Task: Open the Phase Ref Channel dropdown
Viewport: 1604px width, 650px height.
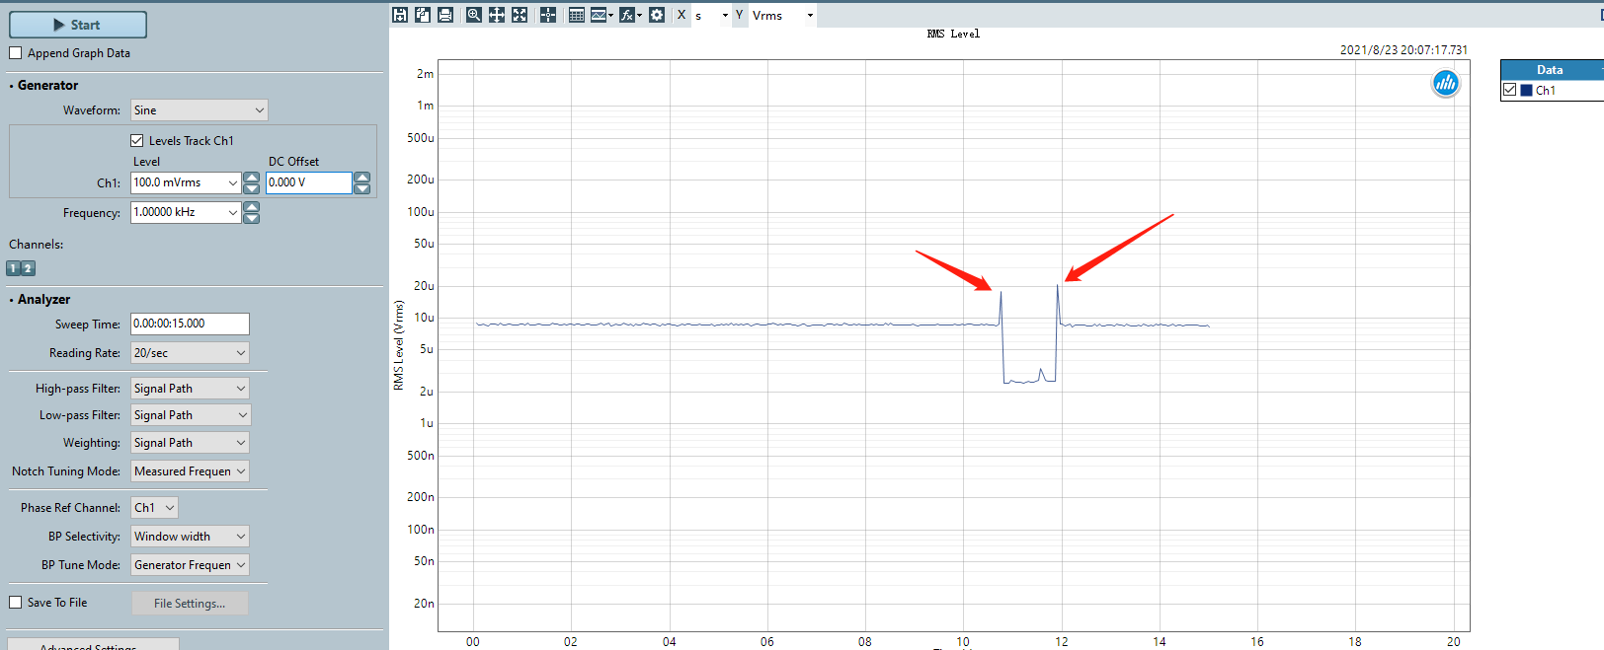Action: [154, 508]
